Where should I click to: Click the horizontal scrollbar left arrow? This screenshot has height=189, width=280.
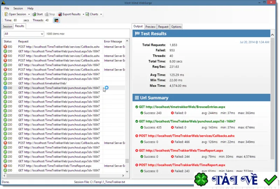click(x=5, y=176)
